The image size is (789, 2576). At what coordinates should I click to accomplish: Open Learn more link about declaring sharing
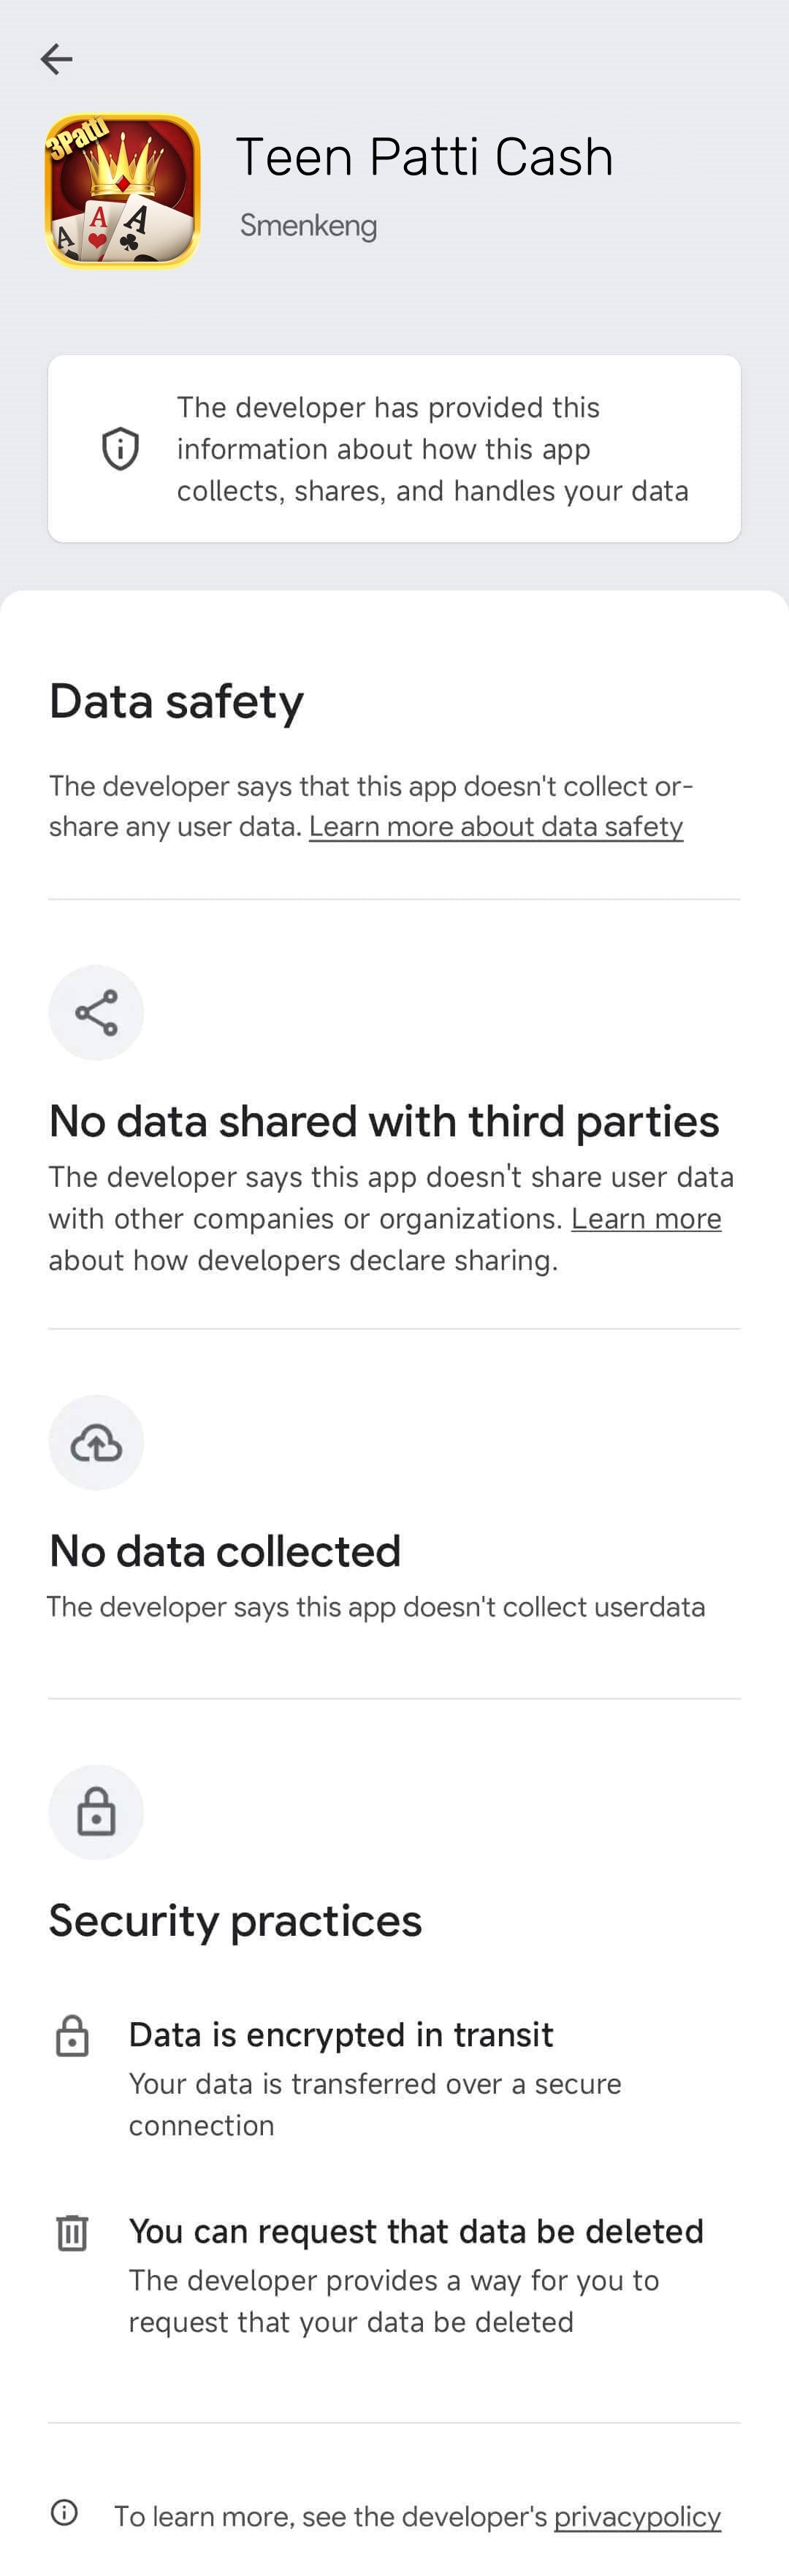point(646,1218)
